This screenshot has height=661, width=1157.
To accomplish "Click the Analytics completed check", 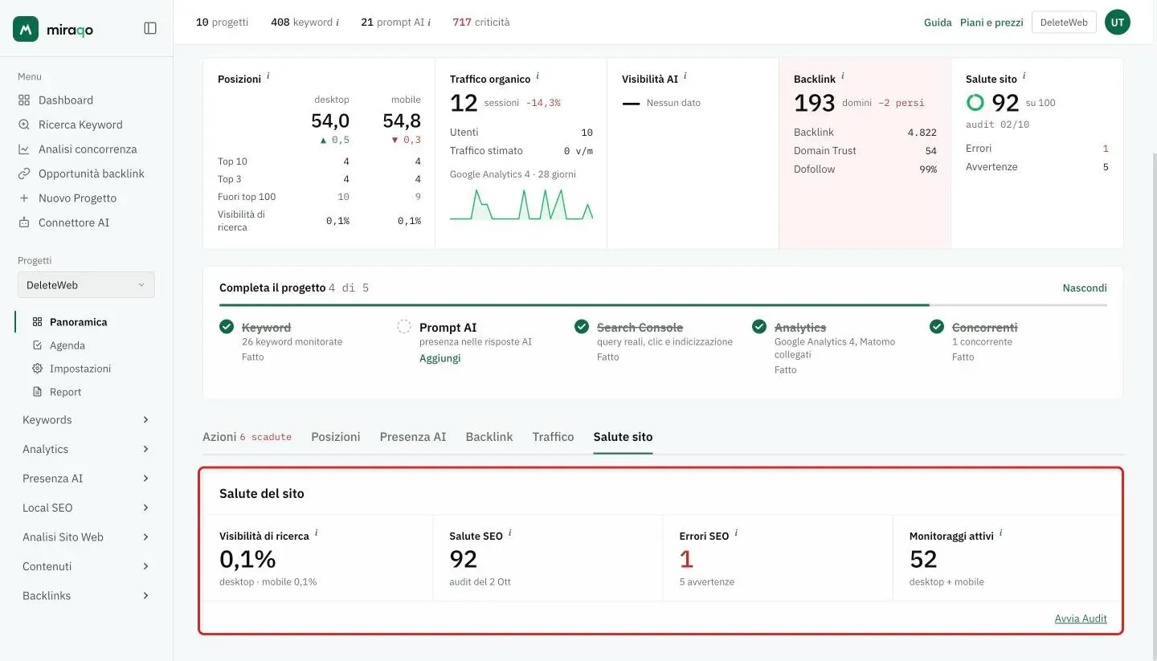I will [x=759, y=327].
